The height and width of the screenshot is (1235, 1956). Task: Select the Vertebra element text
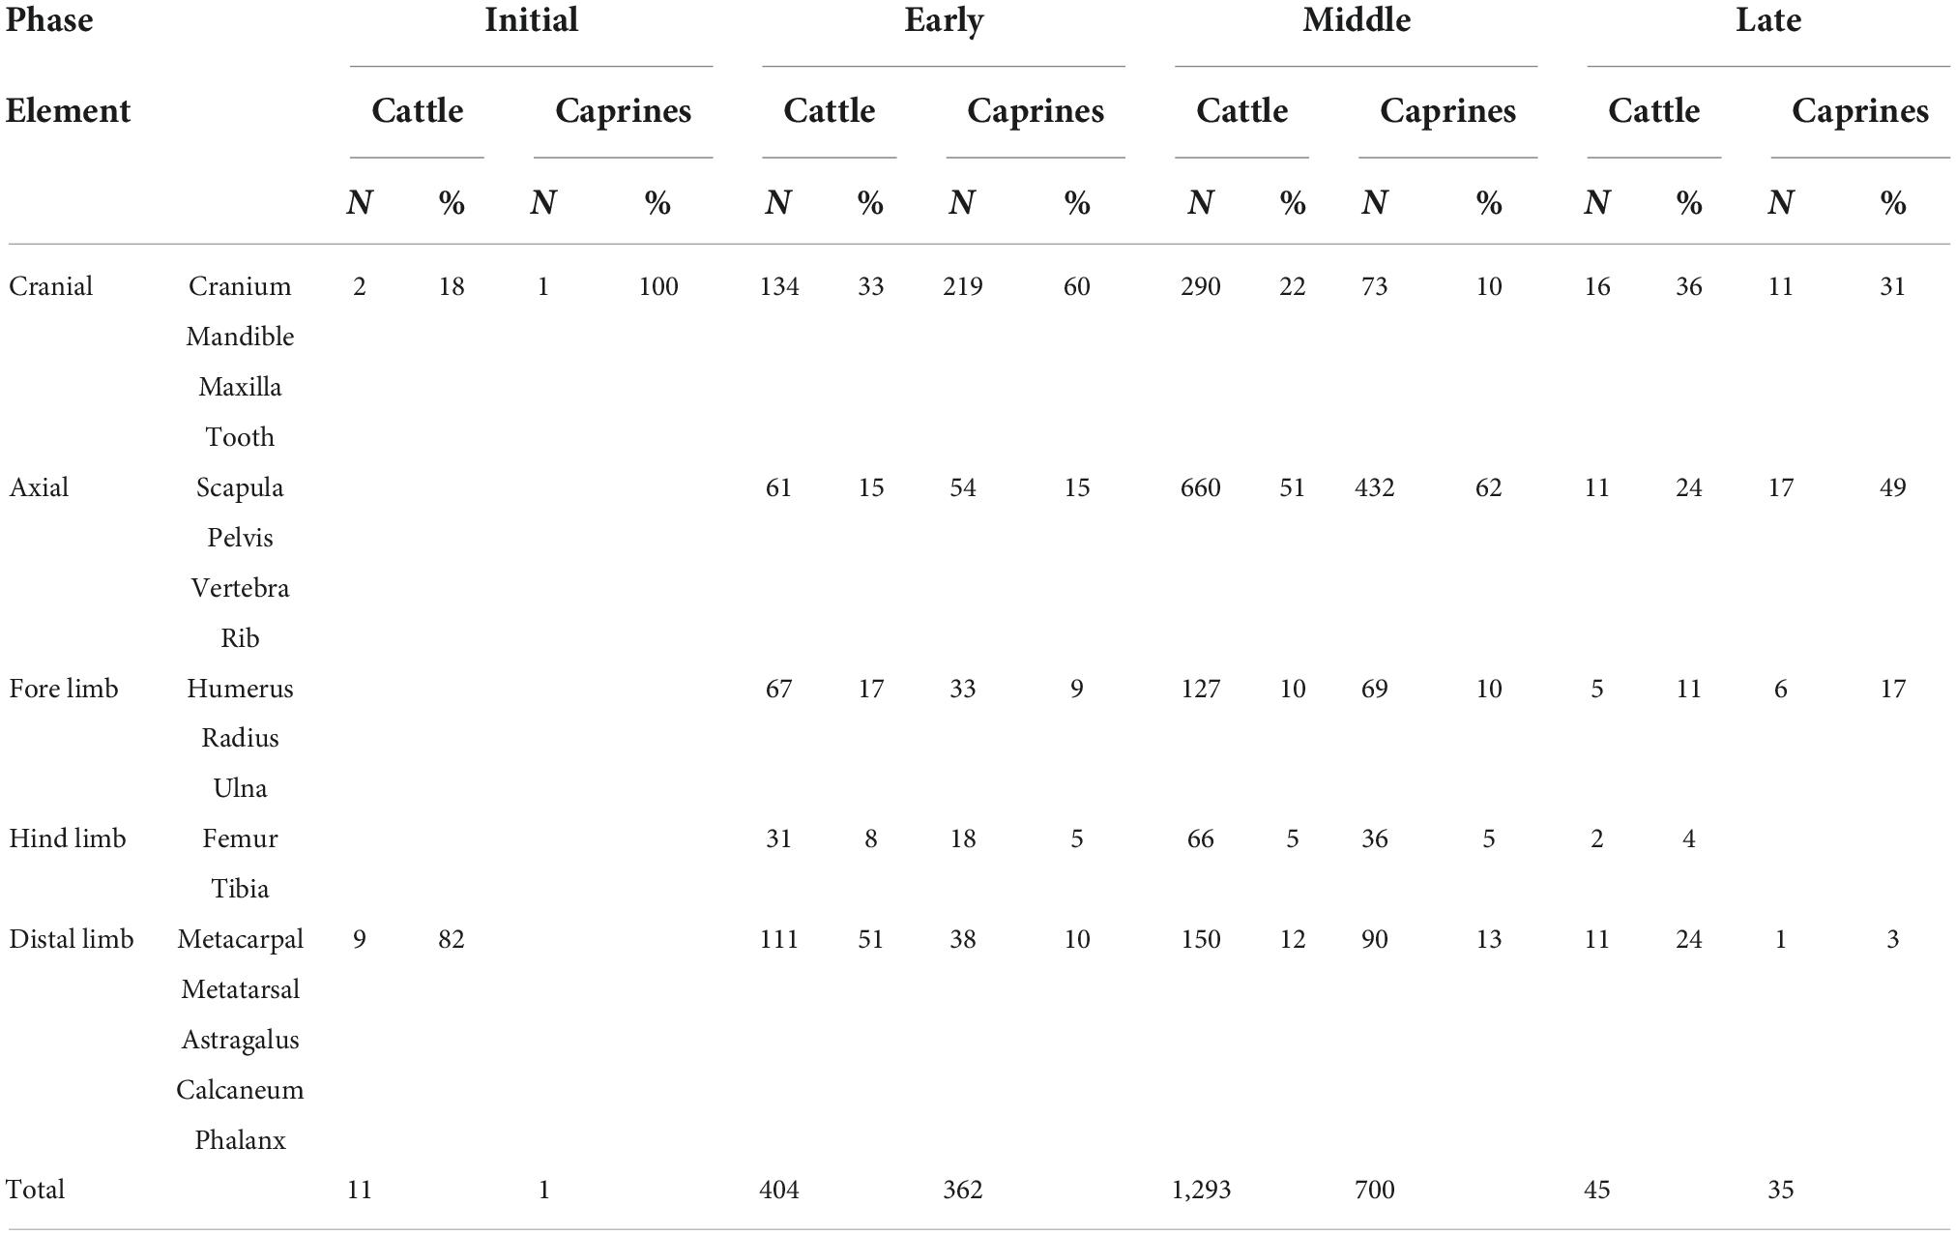click(x=240, y=588)
